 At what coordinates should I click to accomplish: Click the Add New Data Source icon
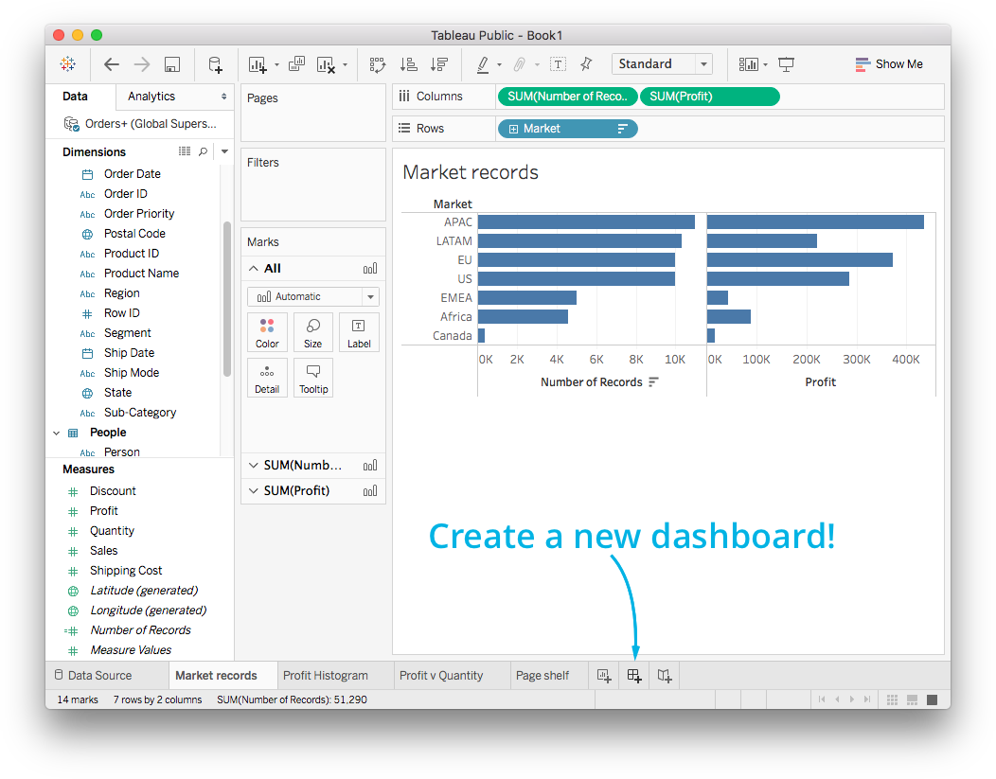[215, 64]
